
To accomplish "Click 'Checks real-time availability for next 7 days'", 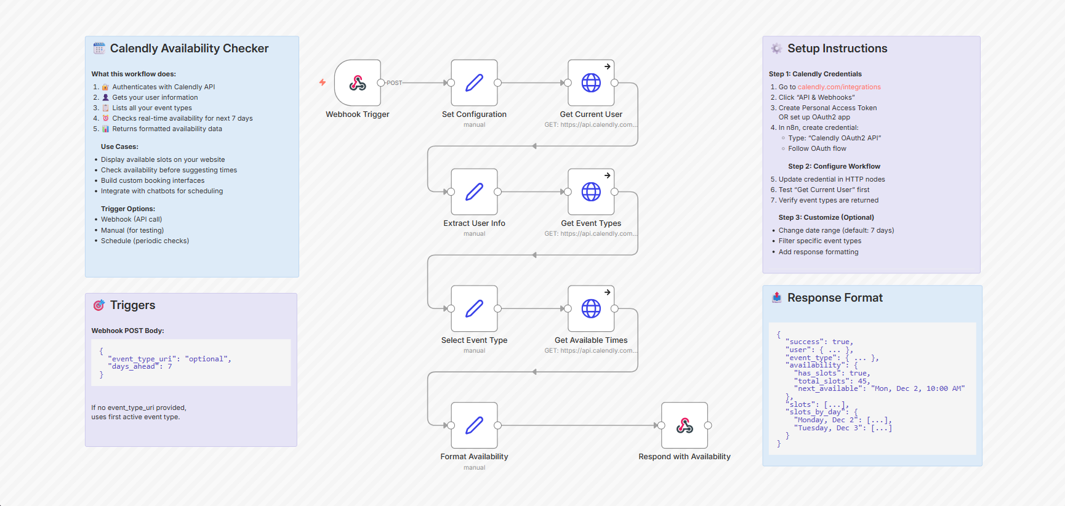I will coord(182,118).
